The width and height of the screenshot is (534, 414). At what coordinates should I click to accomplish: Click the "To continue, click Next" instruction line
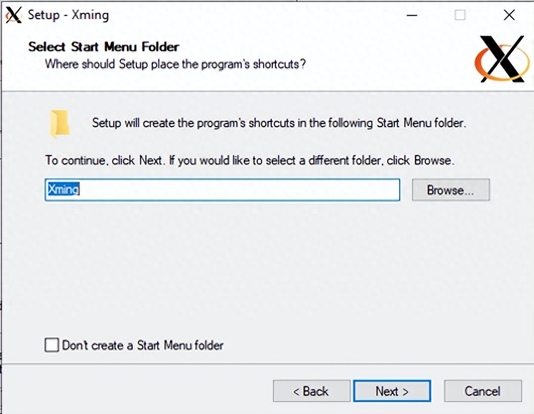[250, 160]
